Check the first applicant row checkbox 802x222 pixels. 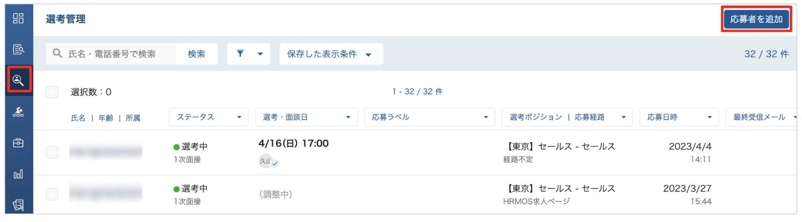[x=52, y=152]
